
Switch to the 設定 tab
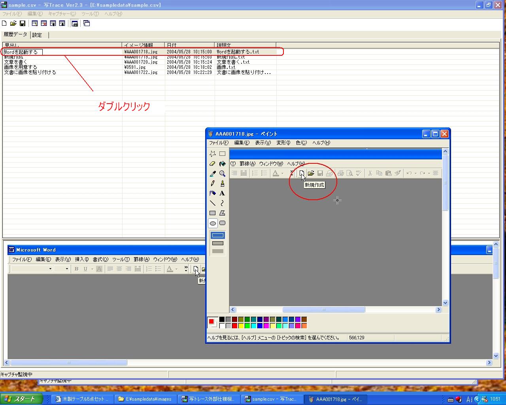pyautogui.click(x=37, y=35)
